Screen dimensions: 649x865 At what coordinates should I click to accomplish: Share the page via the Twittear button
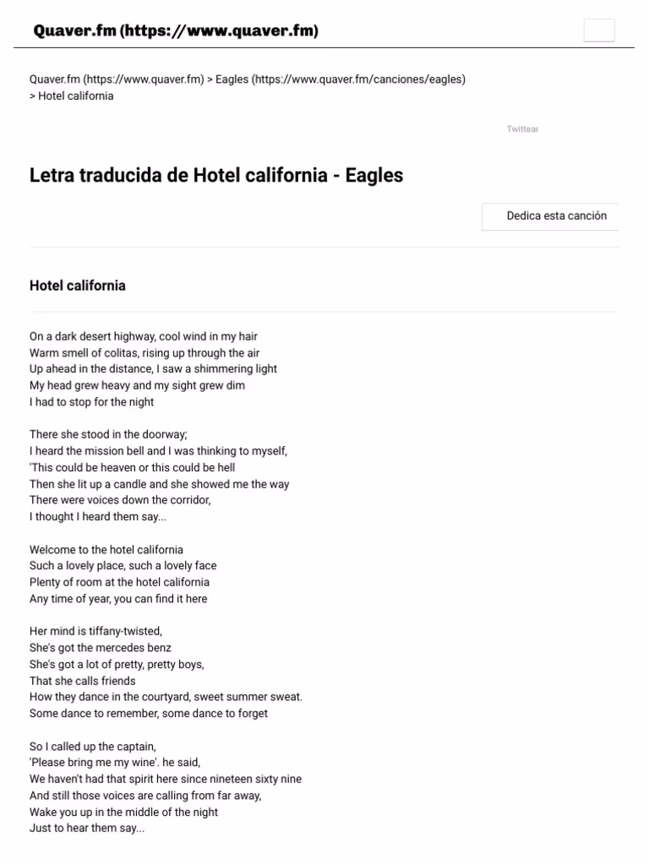(522, 129)
